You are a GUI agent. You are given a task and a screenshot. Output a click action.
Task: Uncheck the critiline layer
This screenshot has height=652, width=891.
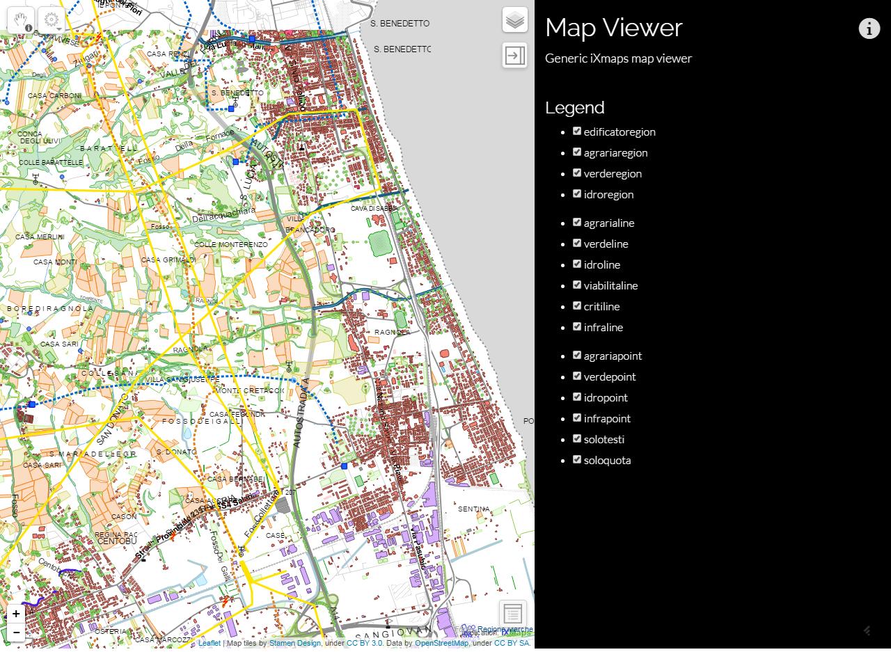coord(577,305)
